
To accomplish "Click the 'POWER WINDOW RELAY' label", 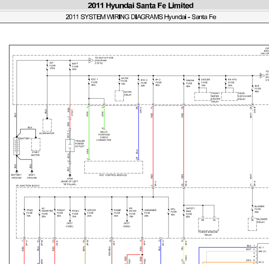I will [x=208, y=234].
